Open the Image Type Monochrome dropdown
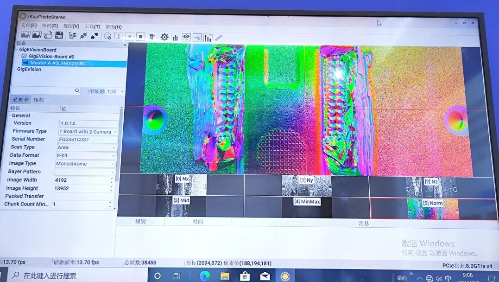 (85, 164)
